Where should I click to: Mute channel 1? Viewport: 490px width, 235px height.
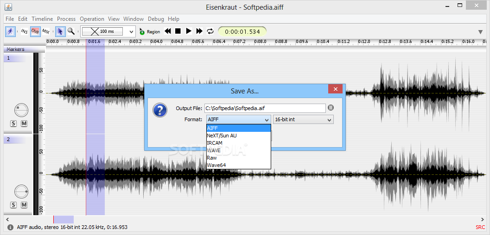point(24,124)
